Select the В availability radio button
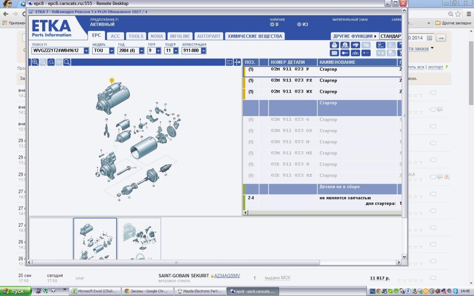 point(272,25)
